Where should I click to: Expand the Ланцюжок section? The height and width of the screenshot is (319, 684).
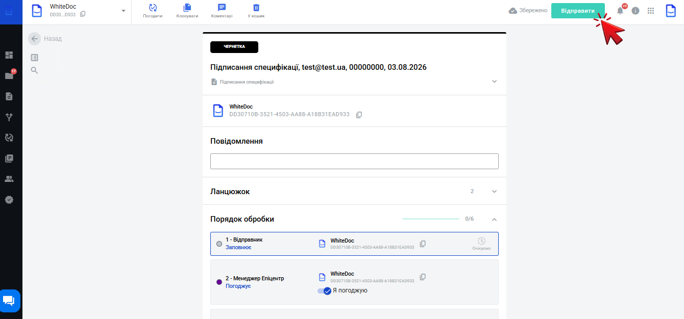click(494, 191)
